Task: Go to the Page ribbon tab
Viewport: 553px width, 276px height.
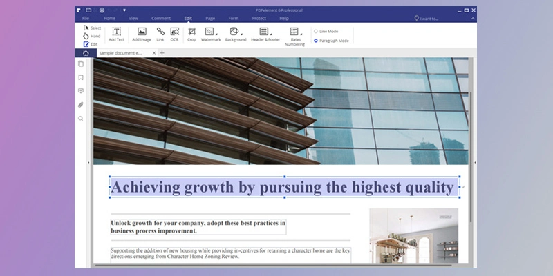Action: click(x=210, y=19)
